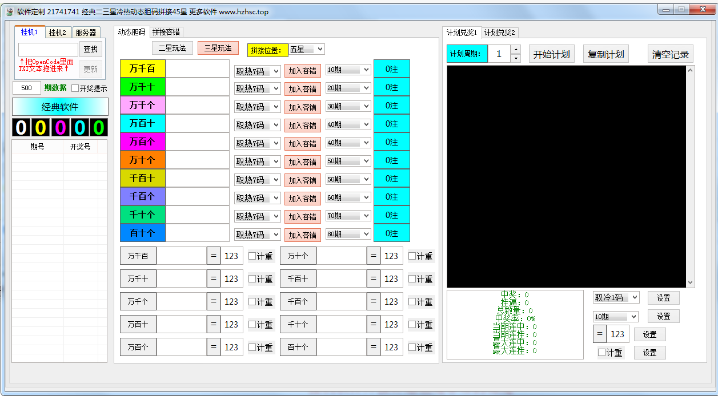This screenshot has width=718, height=396.
Task: Click the yellow 万千百 swatch
Action: point(143,68)
